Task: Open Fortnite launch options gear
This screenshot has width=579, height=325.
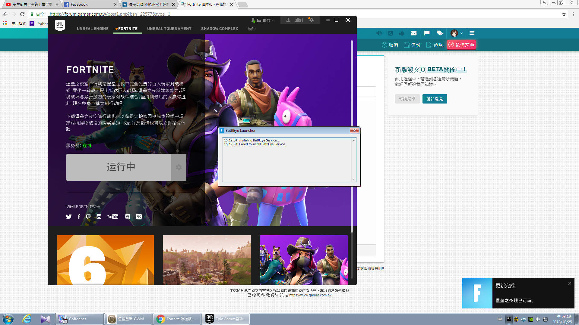Action: coord(179,167)
